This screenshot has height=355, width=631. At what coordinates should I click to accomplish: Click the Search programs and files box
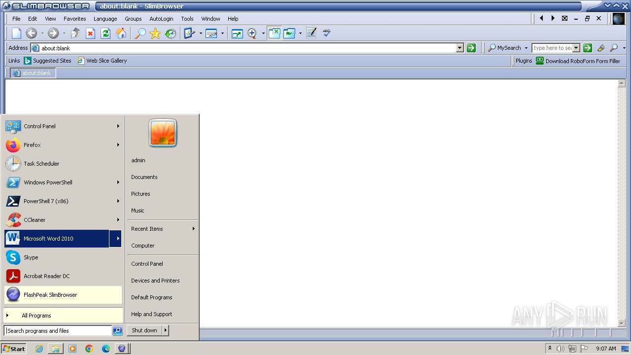[58, 331]
